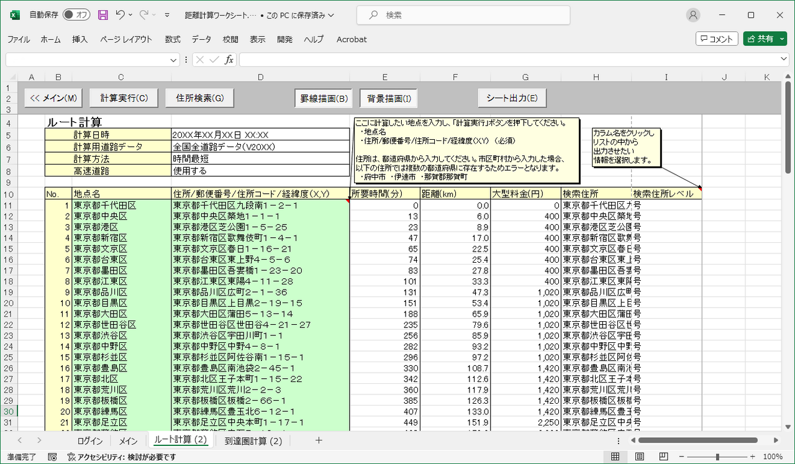795x464 pixels.
Task: Undo the last action
Action: 120,14
